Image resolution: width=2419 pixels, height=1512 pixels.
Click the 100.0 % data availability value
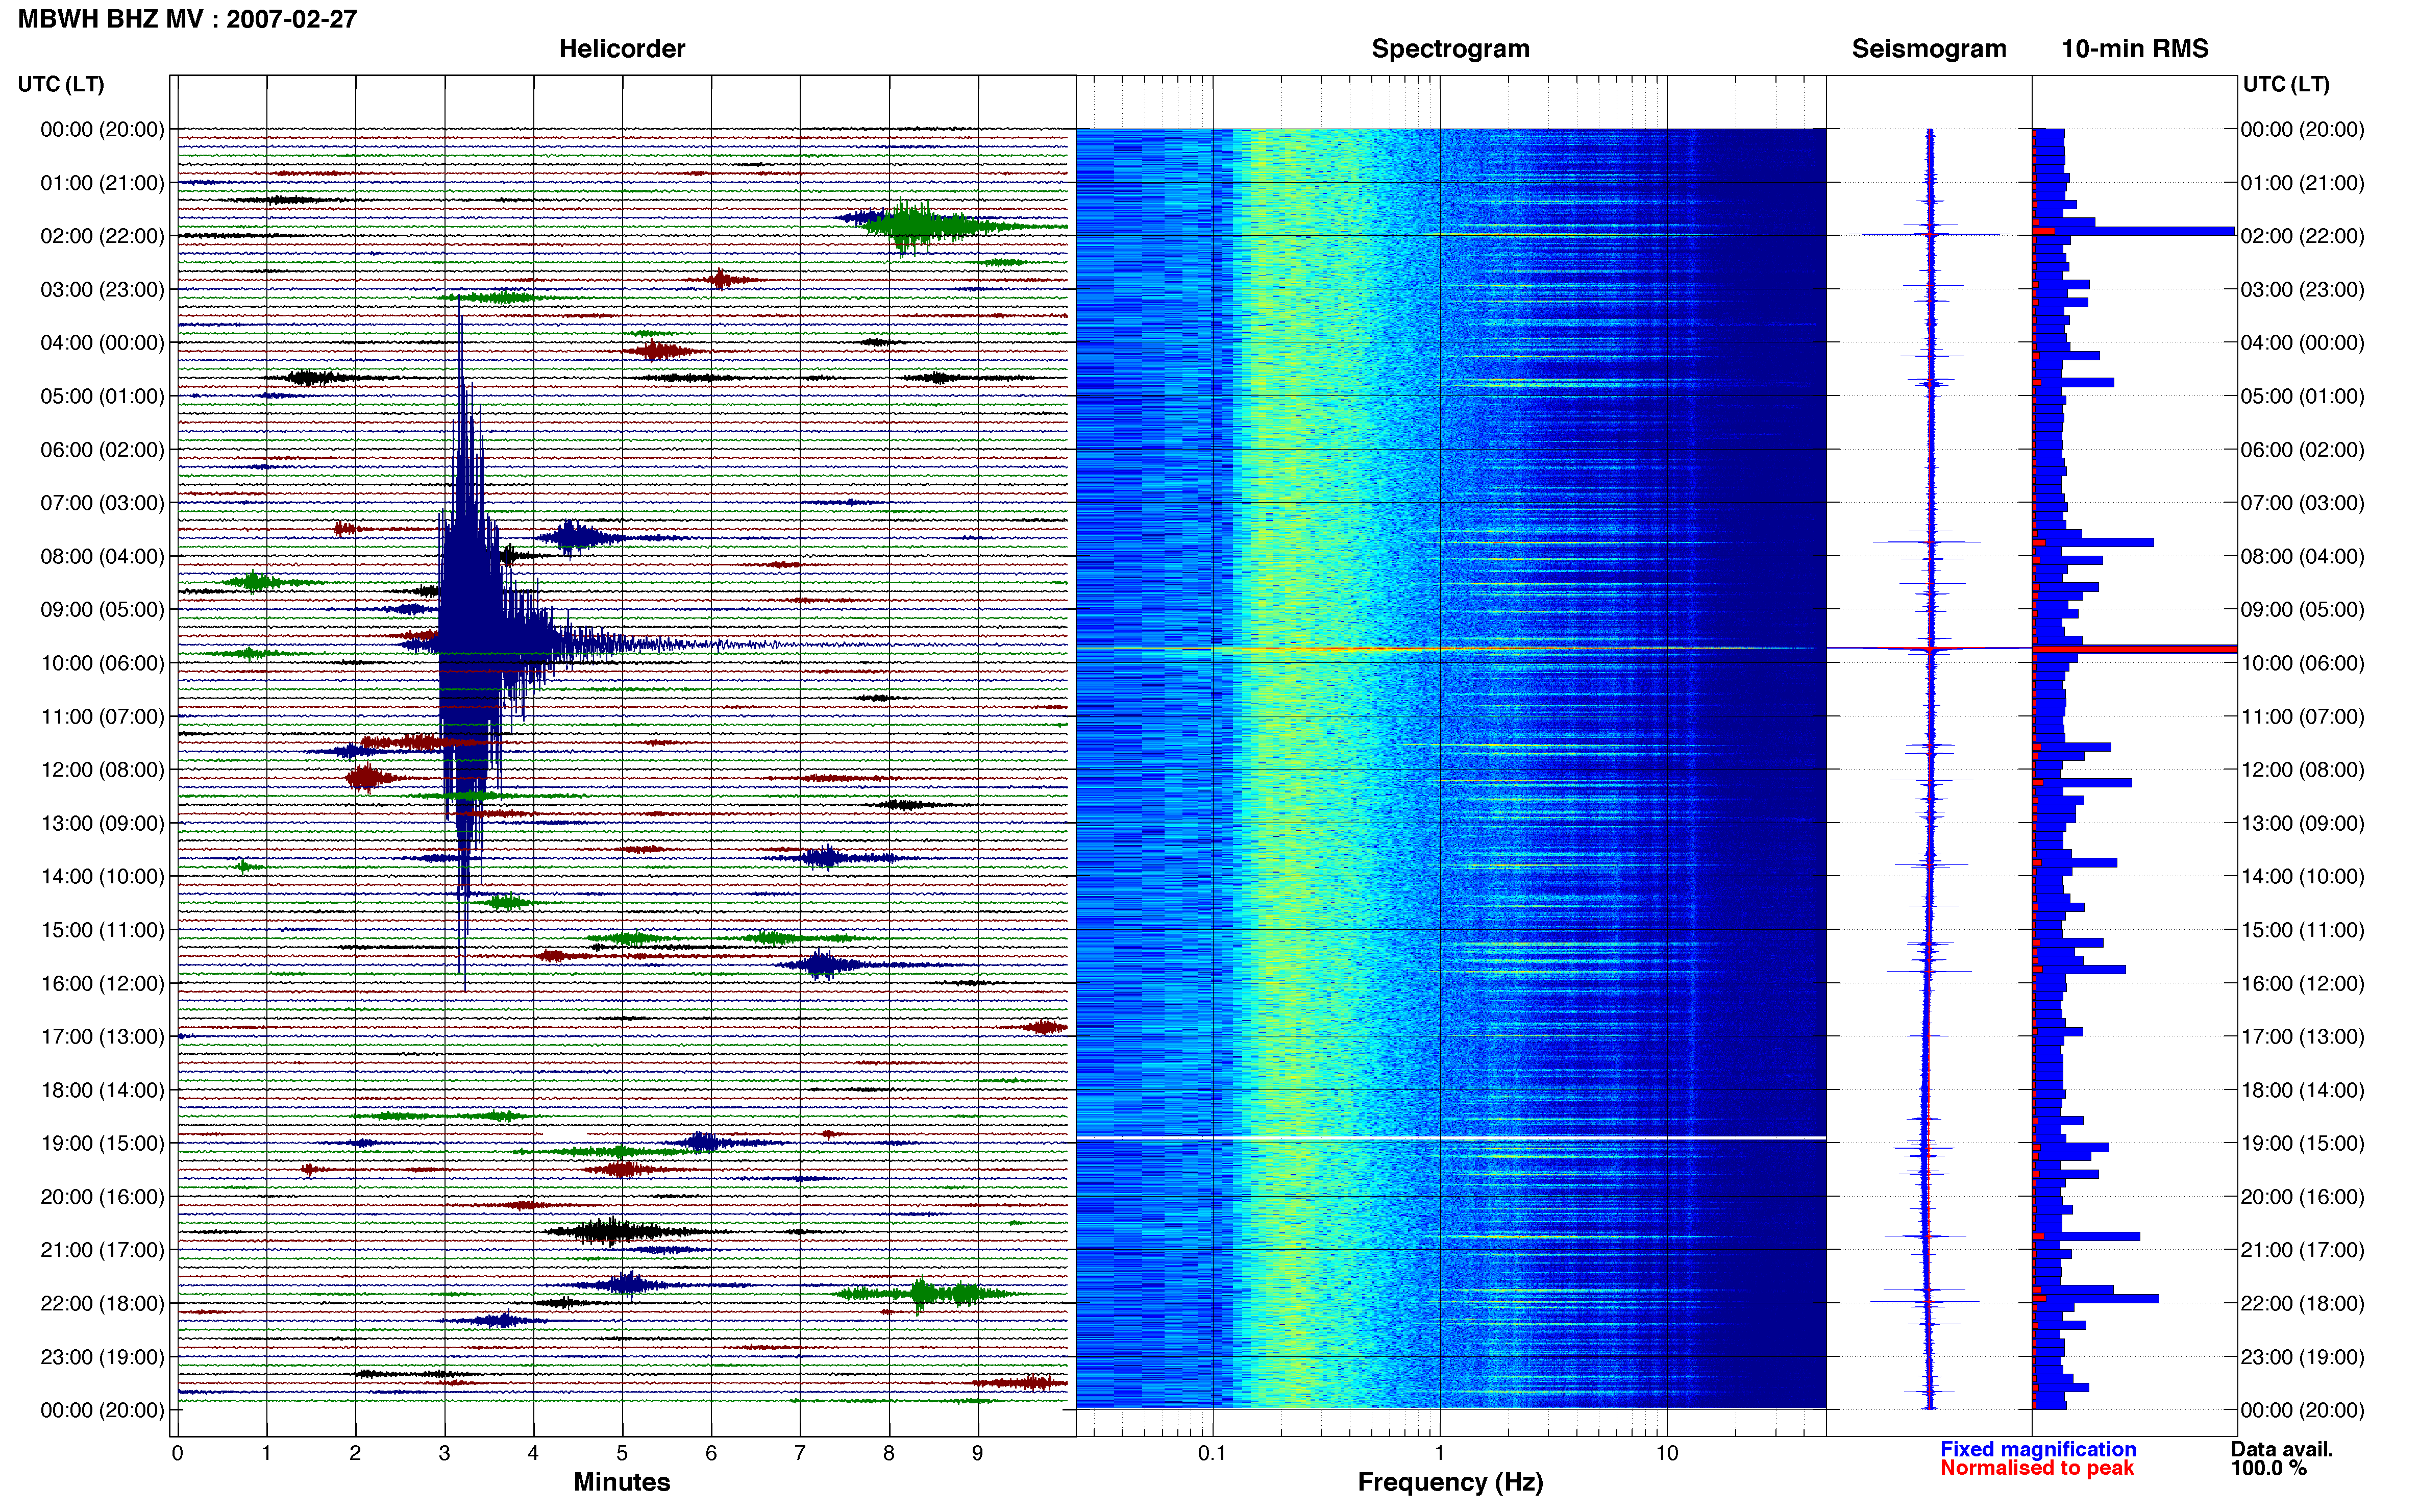click(2268, 1468)
